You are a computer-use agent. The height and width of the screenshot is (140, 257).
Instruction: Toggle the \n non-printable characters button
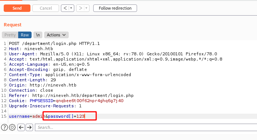point(38,35)
